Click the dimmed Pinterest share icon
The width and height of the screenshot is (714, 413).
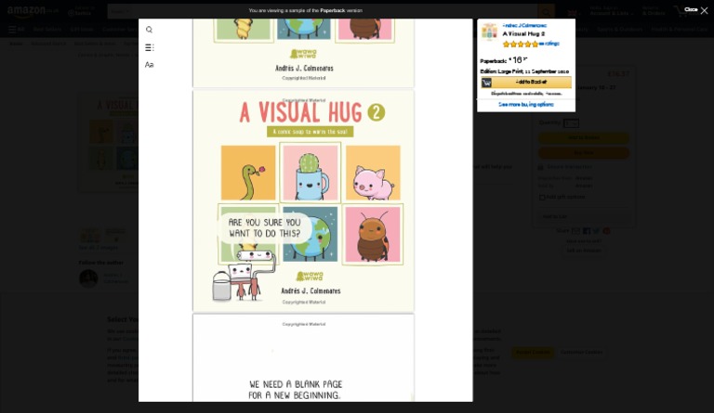click(606, 231)
